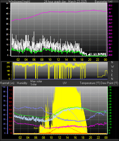The image size is (119, 141).
Task: Click the "Rainfall (.in)" legend label
Action: (x=7, y=83)
